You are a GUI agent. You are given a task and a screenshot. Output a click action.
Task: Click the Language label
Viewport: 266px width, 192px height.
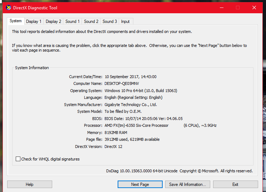[93, 97]
